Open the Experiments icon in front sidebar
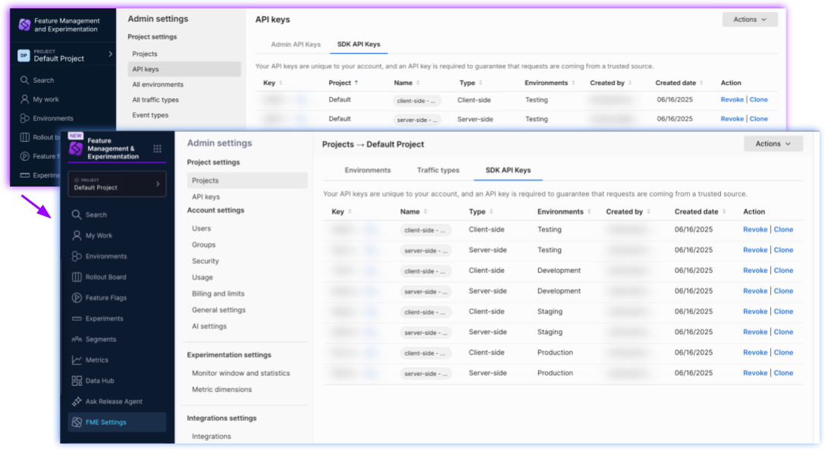The width and height of the screenshot is (831, 458). click(77, 318)
